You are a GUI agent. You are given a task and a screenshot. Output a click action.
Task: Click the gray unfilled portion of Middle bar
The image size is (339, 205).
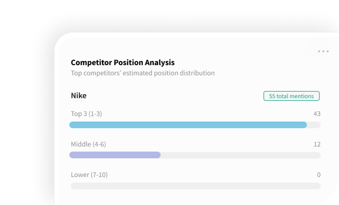click(240, 155)
